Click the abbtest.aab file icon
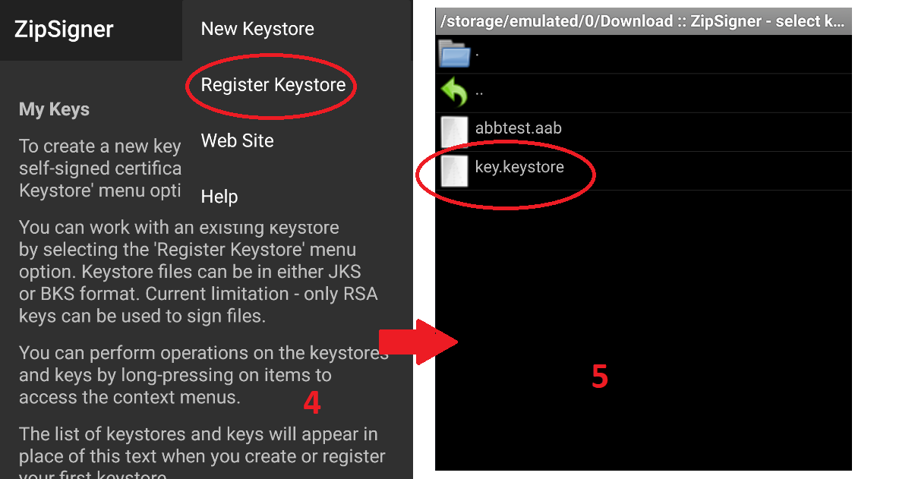This screenshot has width=915, height=479. [x=454, y=131]
